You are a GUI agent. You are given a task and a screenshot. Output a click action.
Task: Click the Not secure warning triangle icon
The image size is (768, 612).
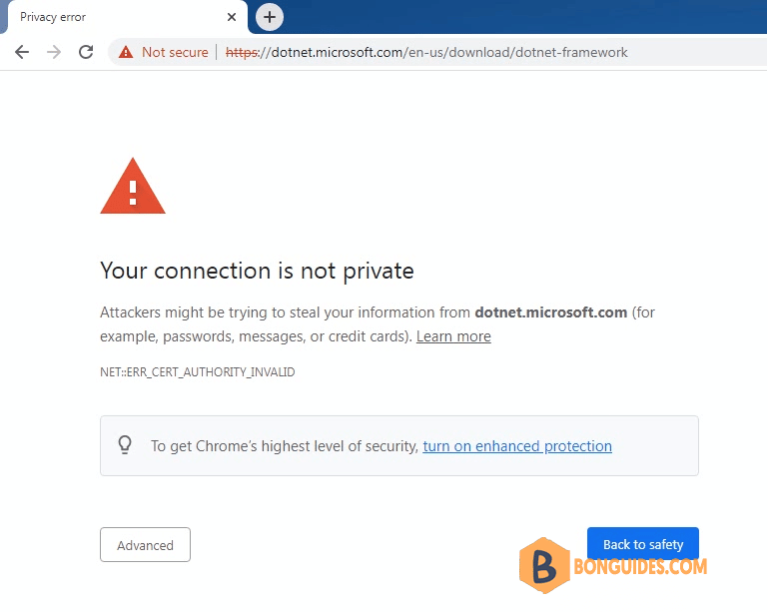126,52
